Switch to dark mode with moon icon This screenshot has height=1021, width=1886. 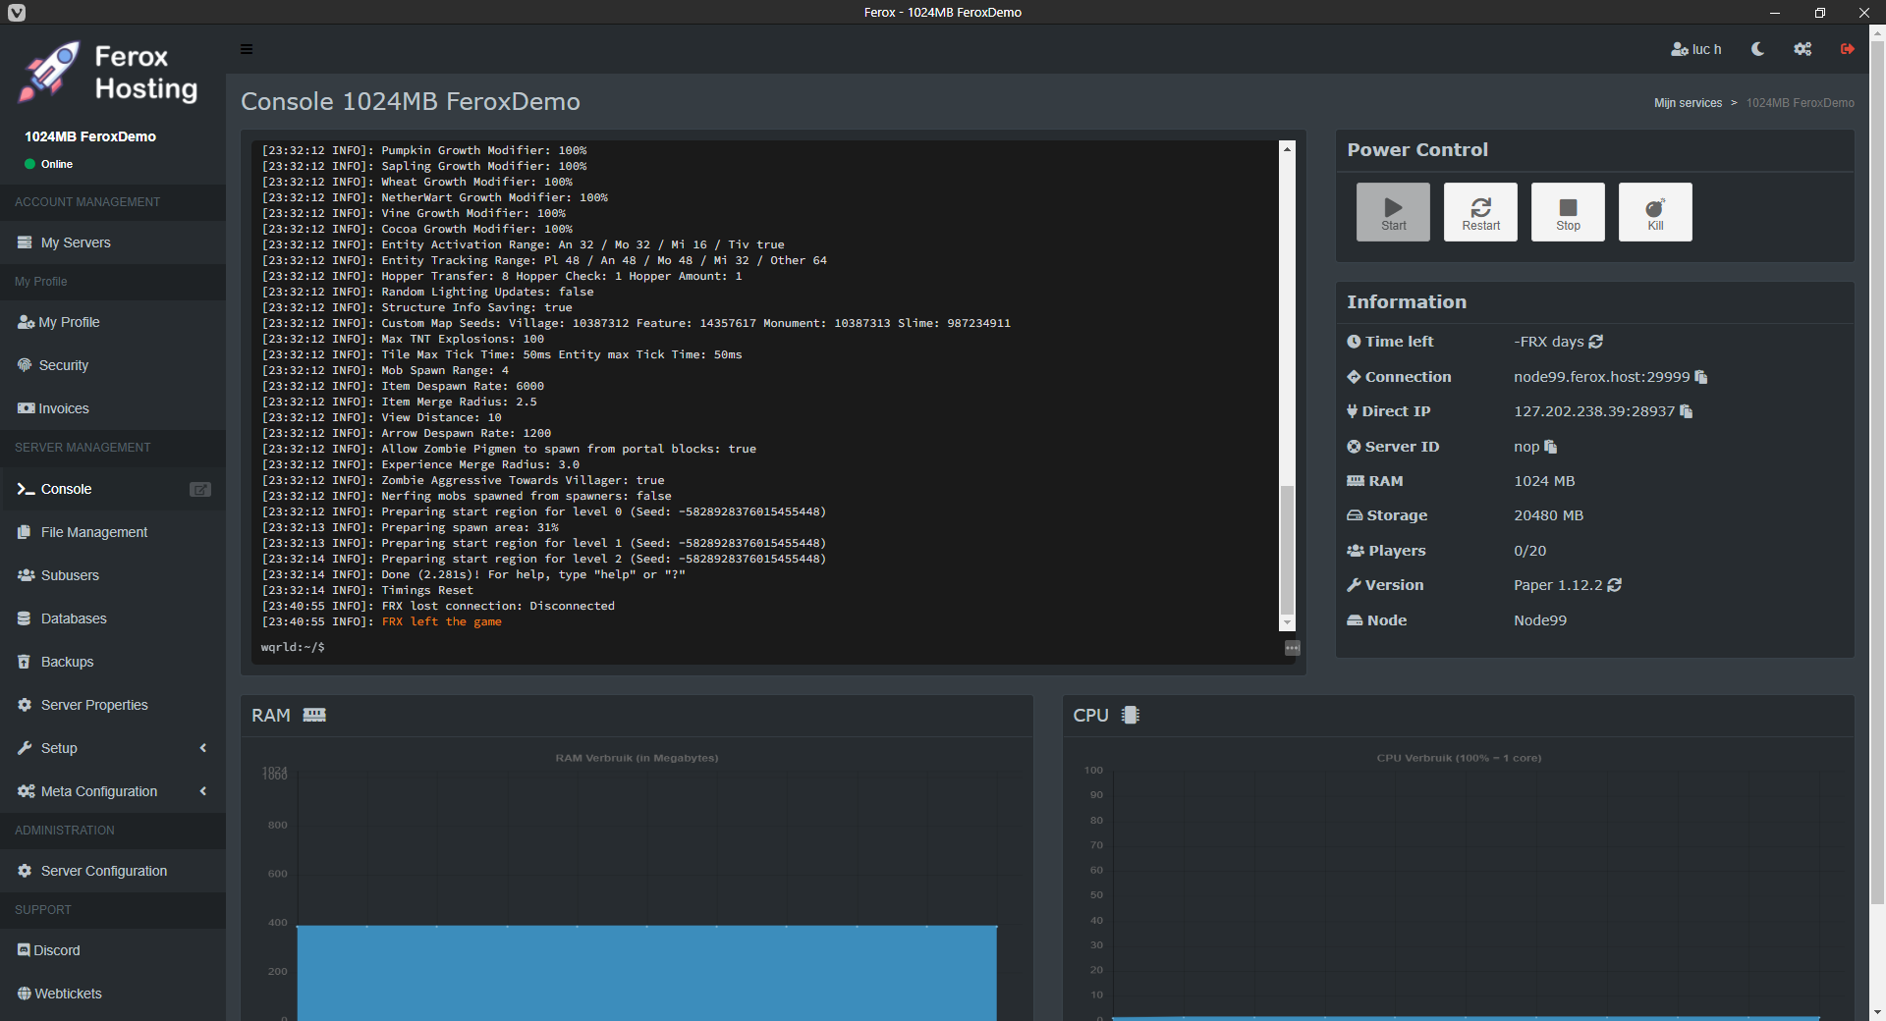1757,49
